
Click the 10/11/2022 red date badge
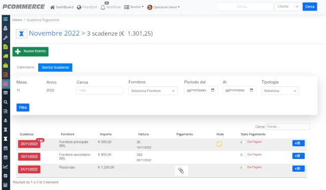(29, 156)
